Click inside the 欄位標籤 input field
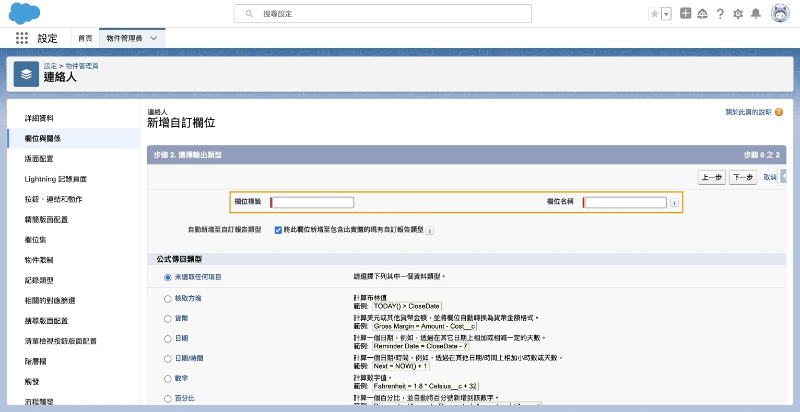This screenshot has width=800, height=412. pos(312,202)
